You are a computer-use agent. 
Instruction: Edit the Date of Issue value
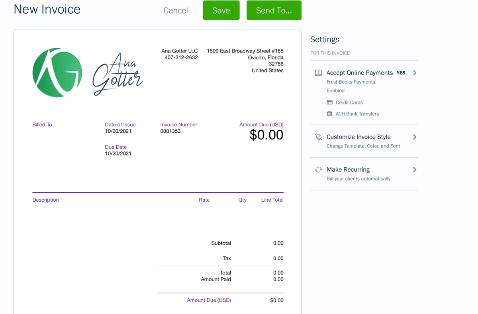click(x=118, y=131)
